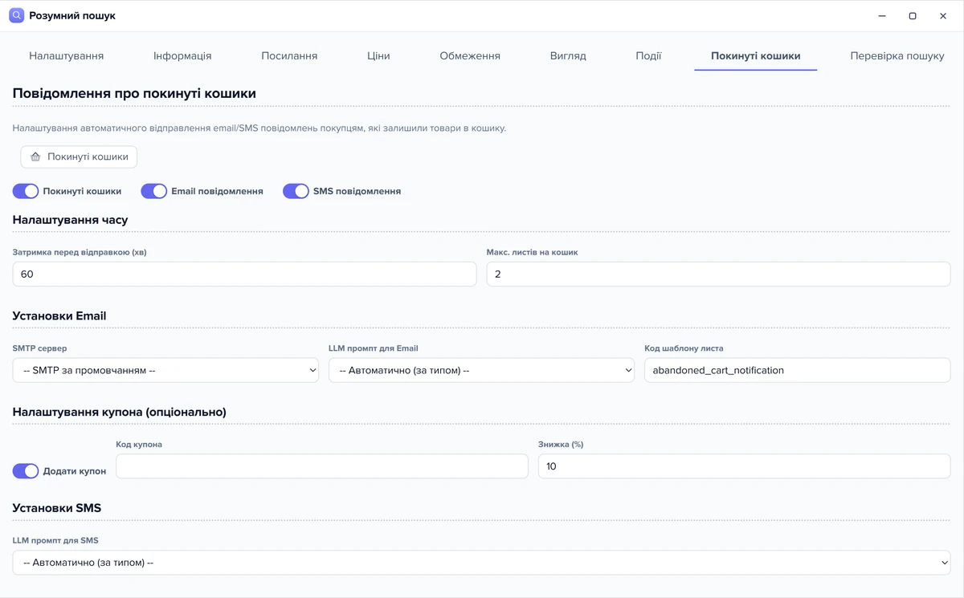Toggle the Додати купон switch
Viewport: 964px width, 598px height.
26,471
